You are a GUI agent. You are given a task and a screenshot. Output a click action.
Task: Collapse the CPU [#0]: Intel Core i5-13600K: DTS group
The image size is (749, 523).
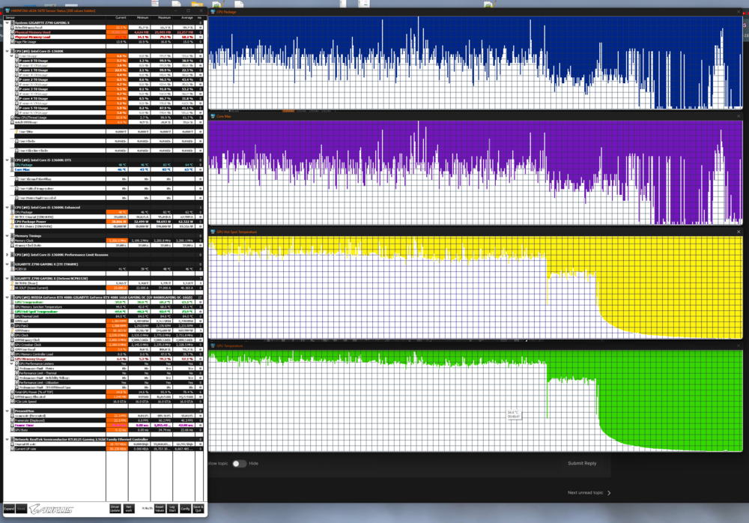click(7, 160)
